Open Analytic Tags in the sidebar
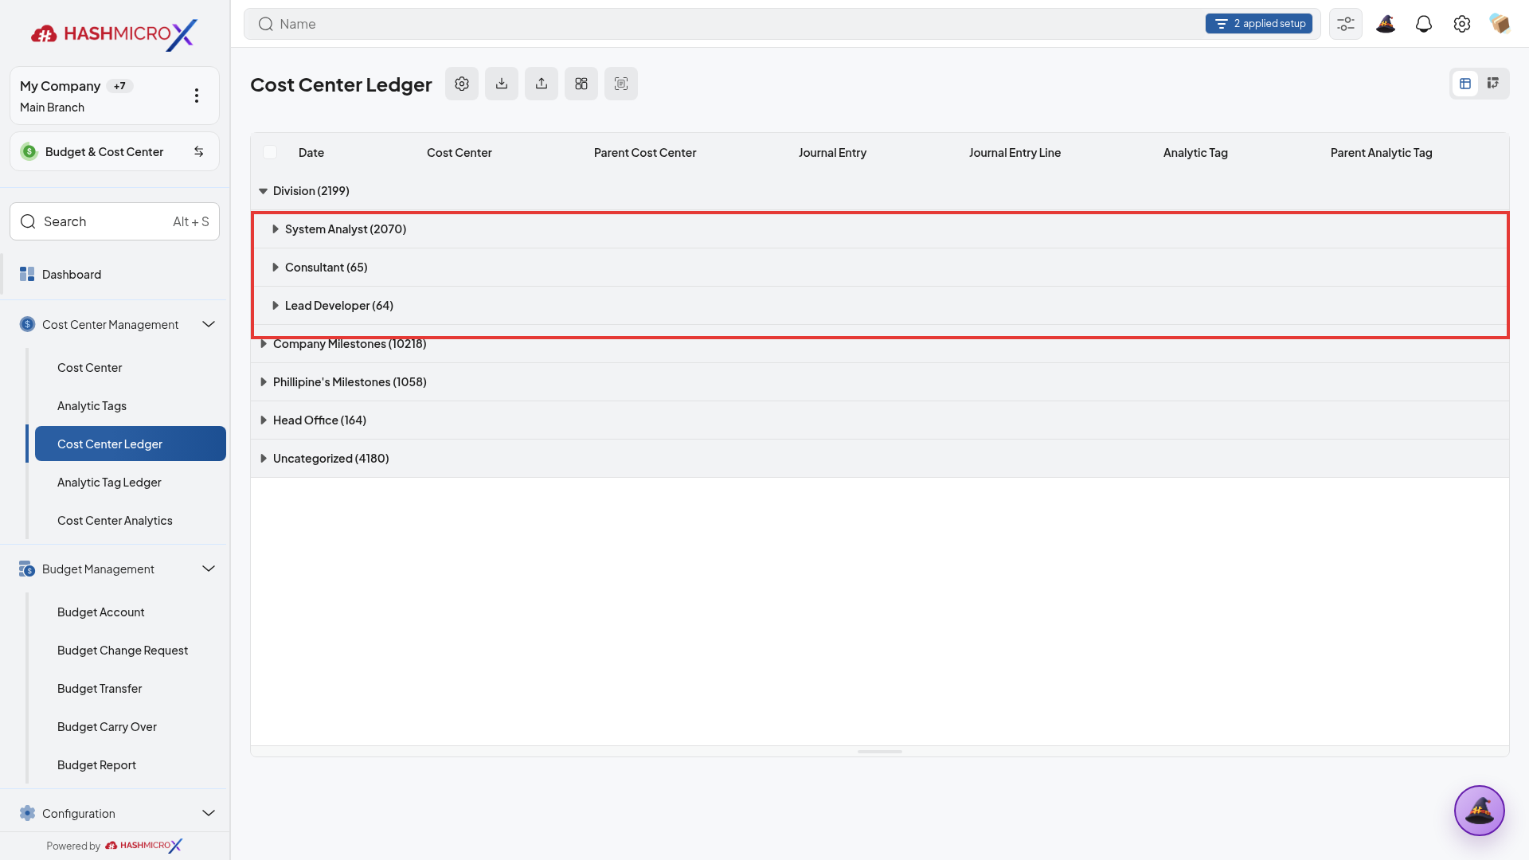Screen dimensions: 1529x860 tap(131, 406)
